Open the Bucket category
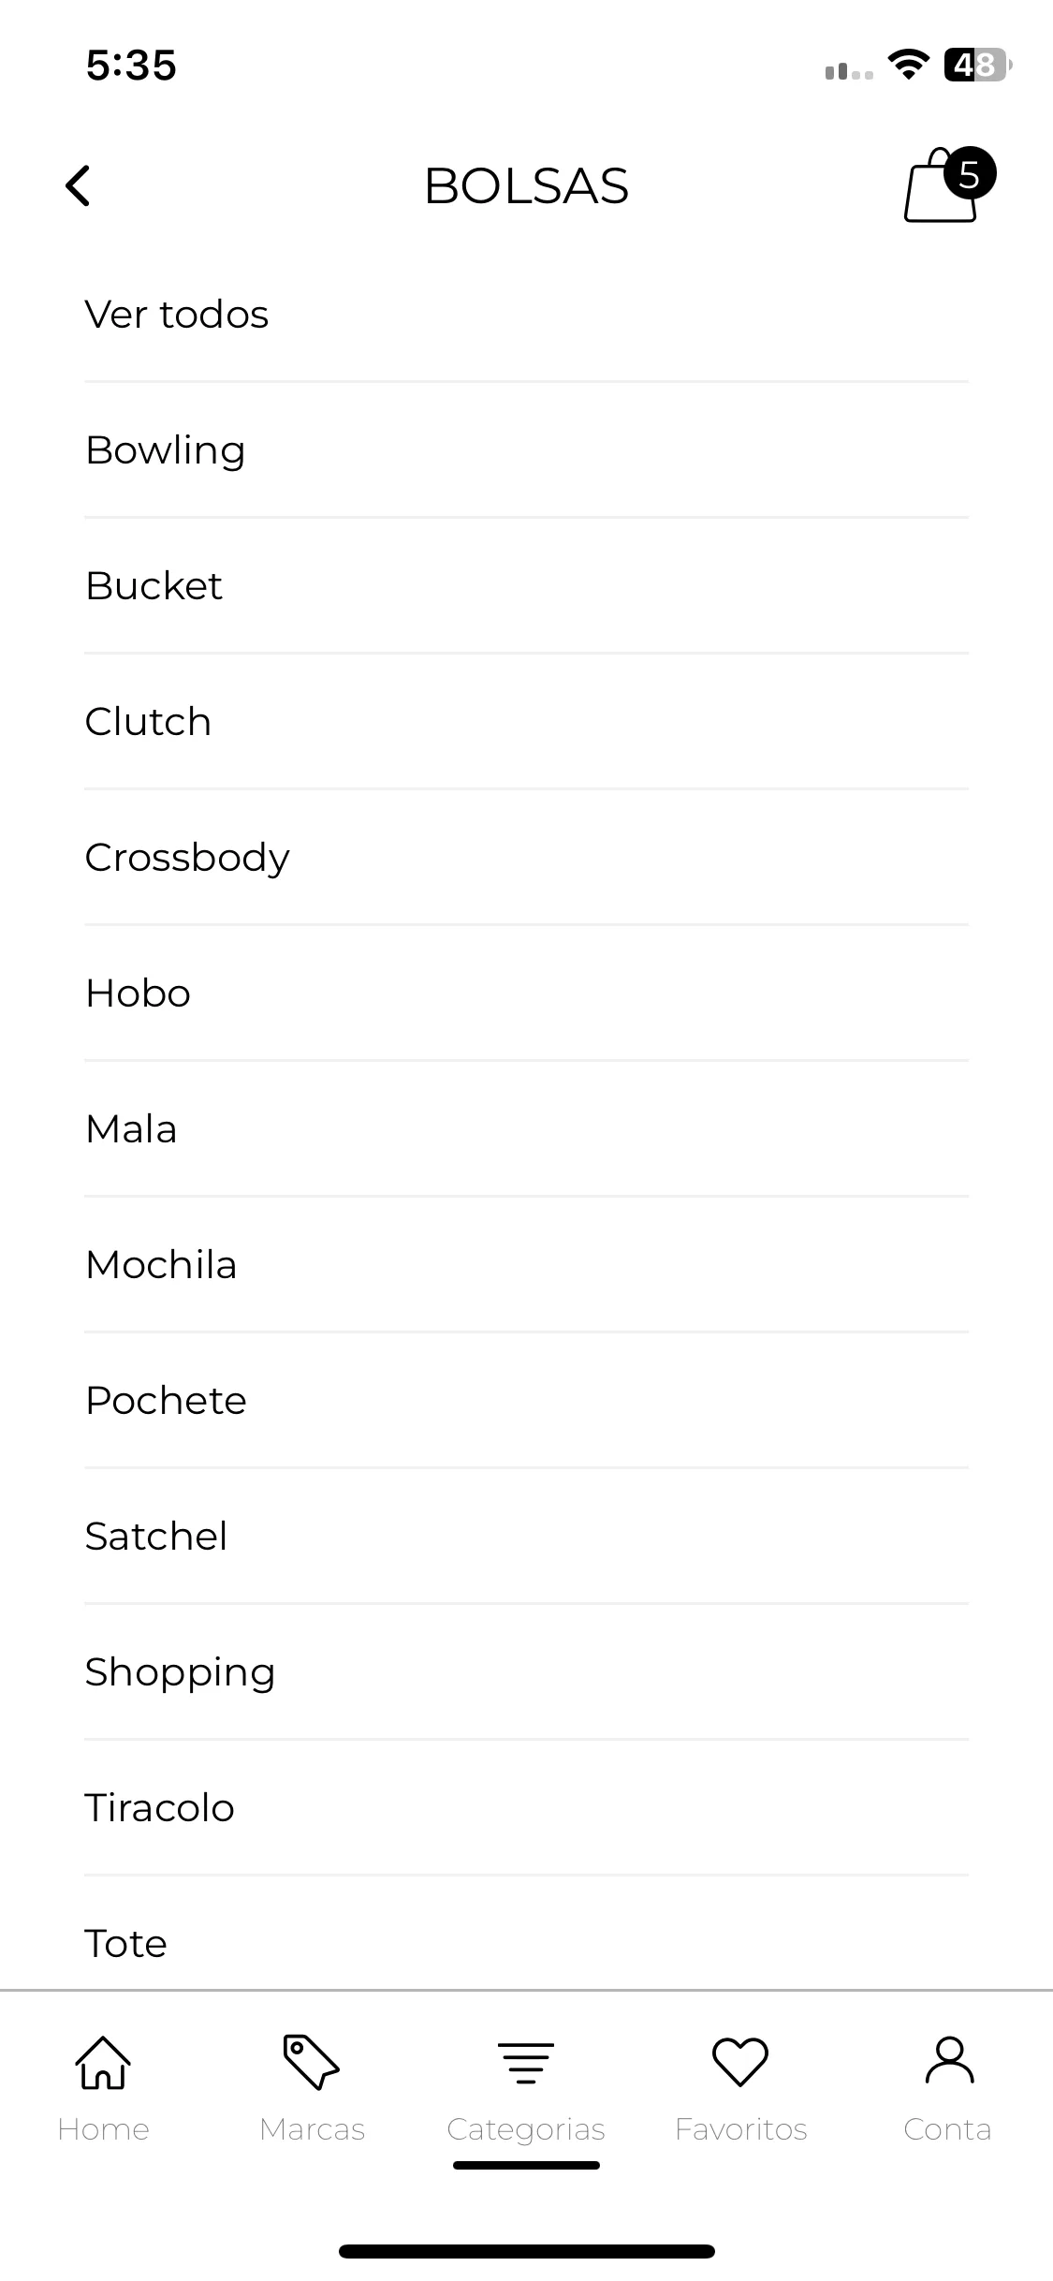Screen dimensions: 1053x2281 click(x=526, y=586)
